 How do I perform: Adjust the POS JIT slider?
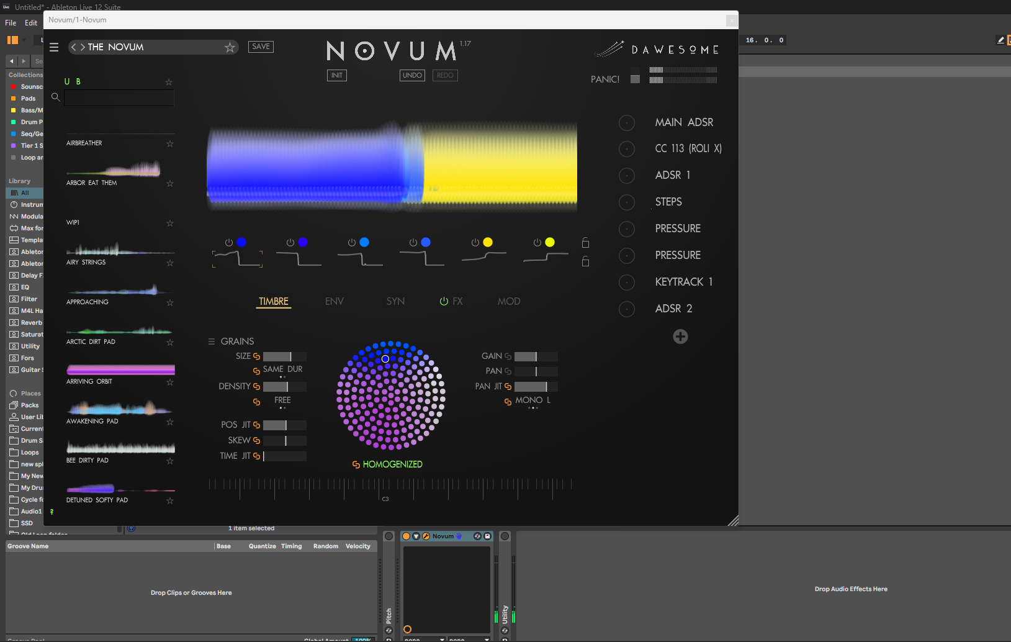pos(284,425)
